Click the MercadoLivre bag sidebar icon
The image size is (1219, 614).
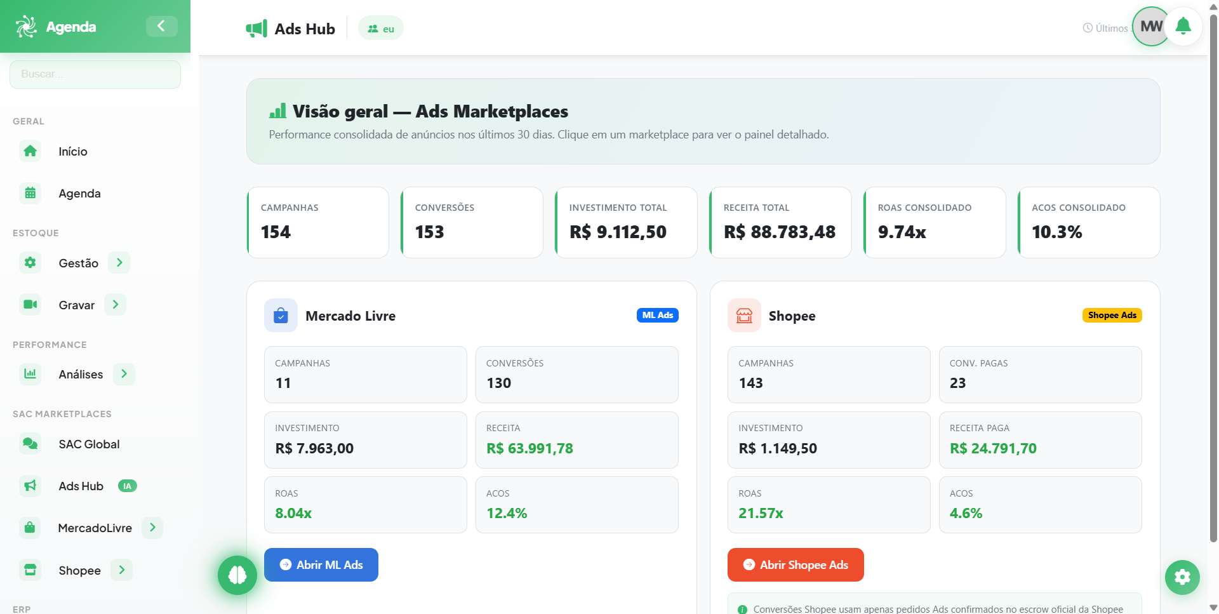pyautogui.click(x=30, y=528)
